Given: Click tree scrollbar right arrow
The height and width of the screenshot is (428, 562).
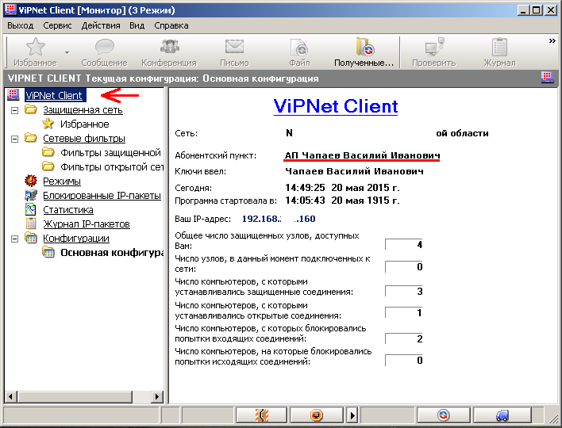Looking at the screenshot, I should (x=156, y=396).
